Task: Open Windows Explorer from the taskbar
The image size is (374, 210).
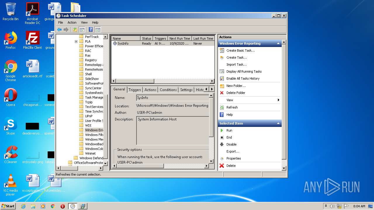Action: (33, 206)
